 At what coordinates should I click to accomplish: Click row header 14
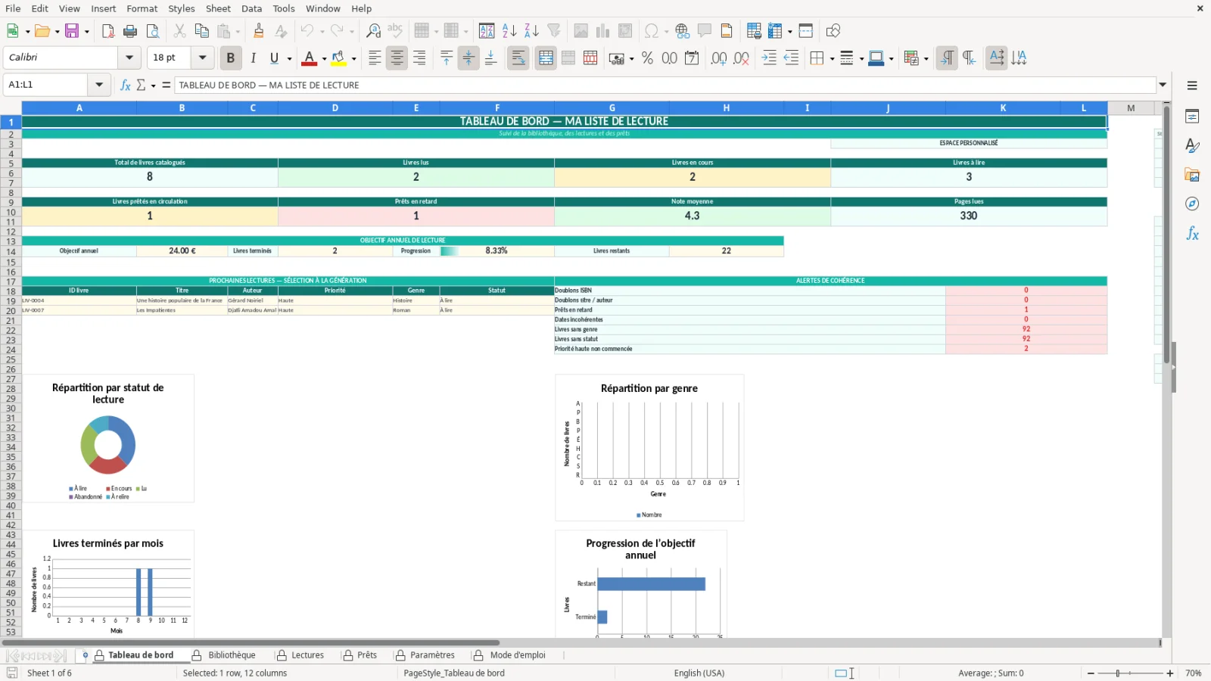click(11, 252)
